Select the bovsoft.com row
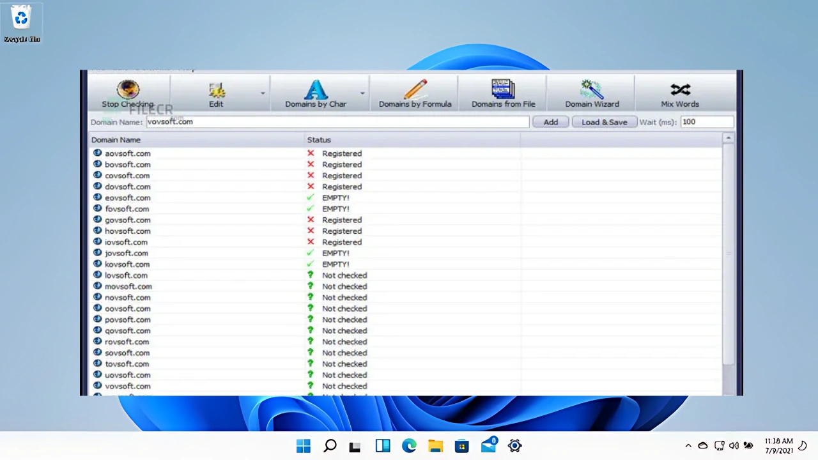This screenshot has height=460, width=818. (406, 164)
